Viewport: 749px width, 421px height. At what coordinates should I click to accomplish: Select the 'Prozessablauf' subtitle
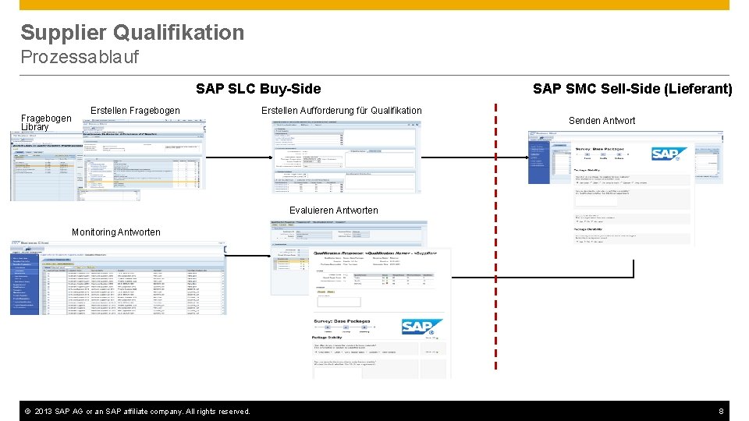coord(80,57)
